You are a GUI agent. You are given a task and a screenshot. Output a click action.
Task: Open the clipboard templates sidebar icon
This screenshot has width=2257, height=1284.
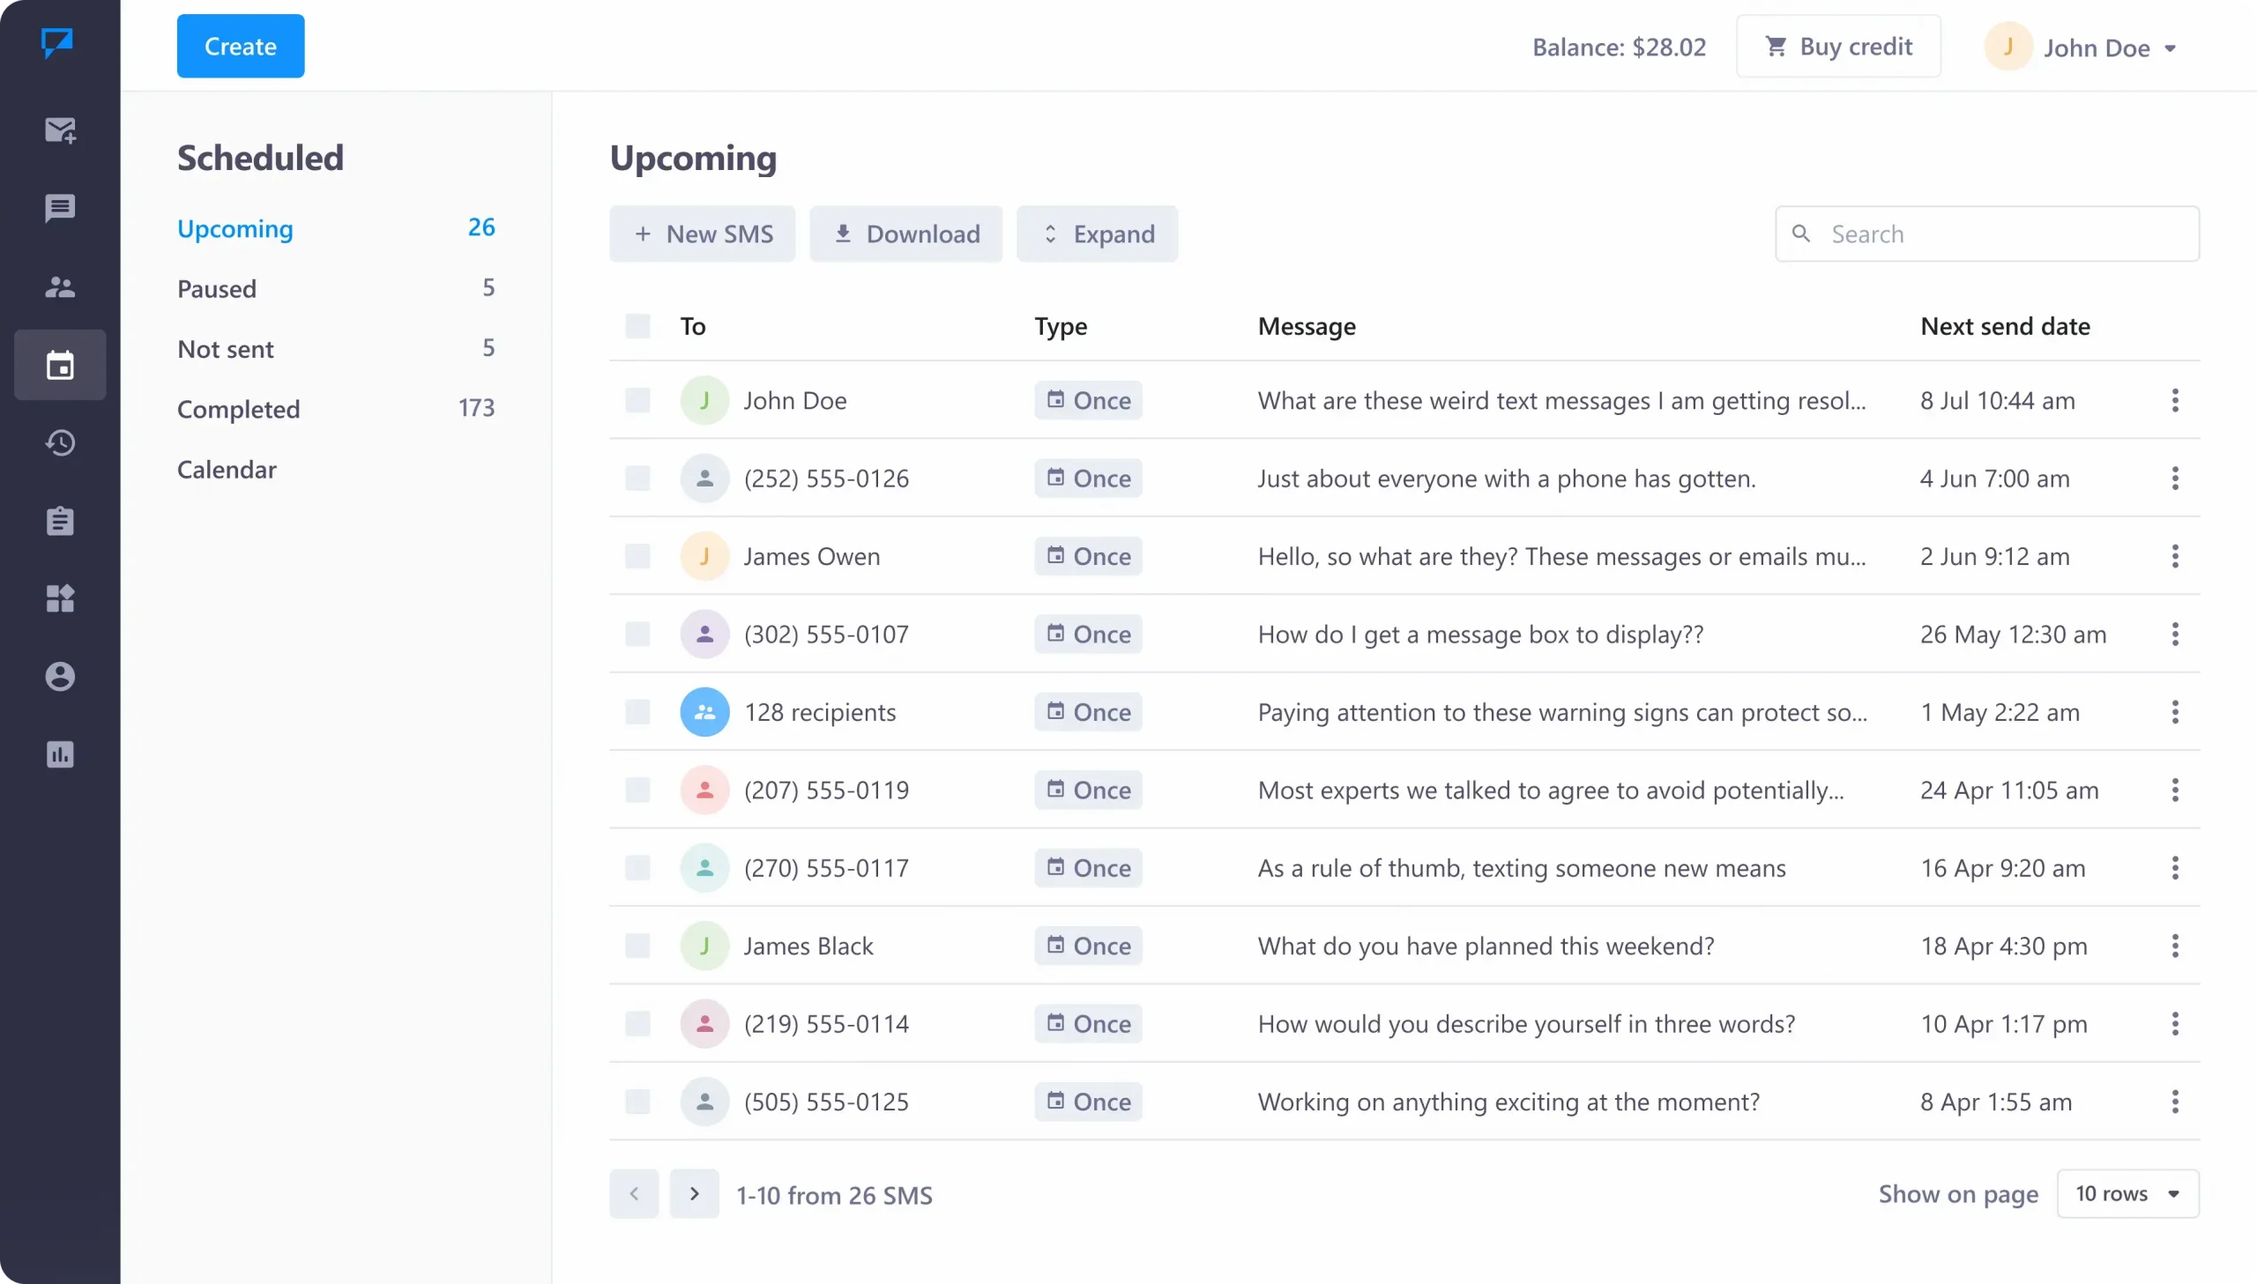pos(60,521)
